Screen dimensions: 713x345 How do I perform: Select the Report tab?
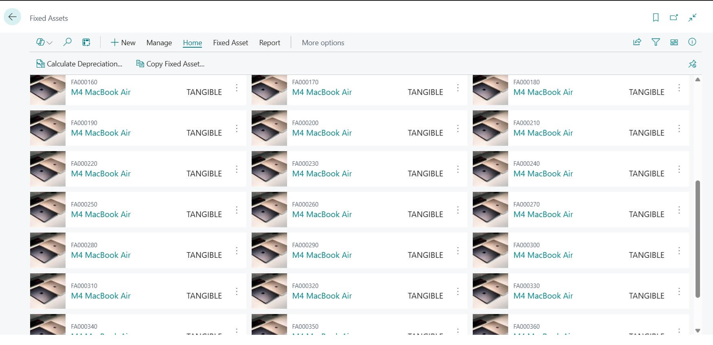(270, 43)
